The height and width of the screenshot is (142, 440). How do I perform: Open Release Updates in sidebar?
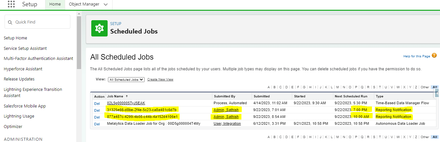point(19,79)
